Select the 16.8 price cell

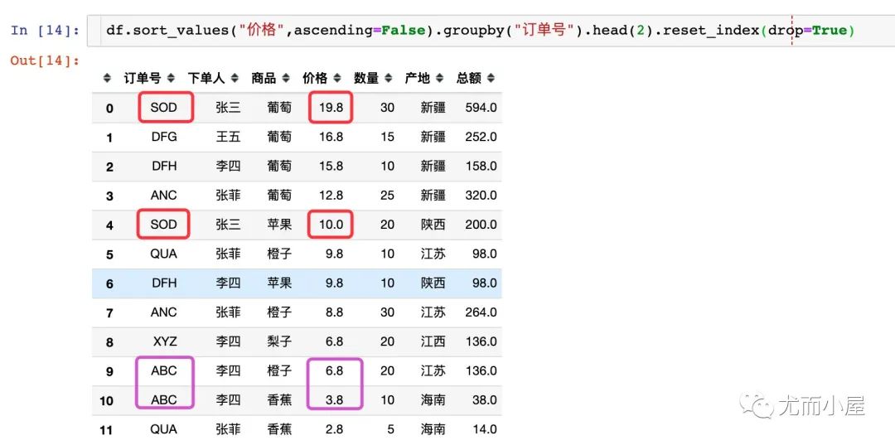331,137
